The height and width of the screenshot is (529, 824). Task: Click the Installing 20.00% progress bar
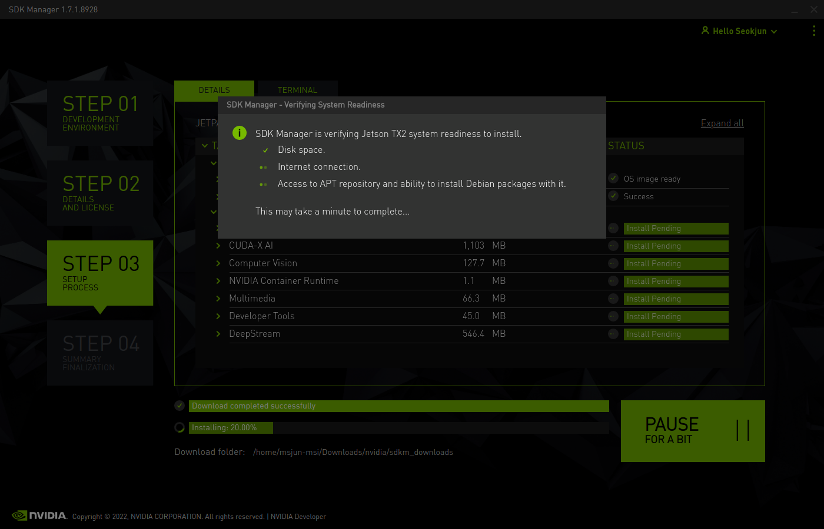[x=399, y=428]
